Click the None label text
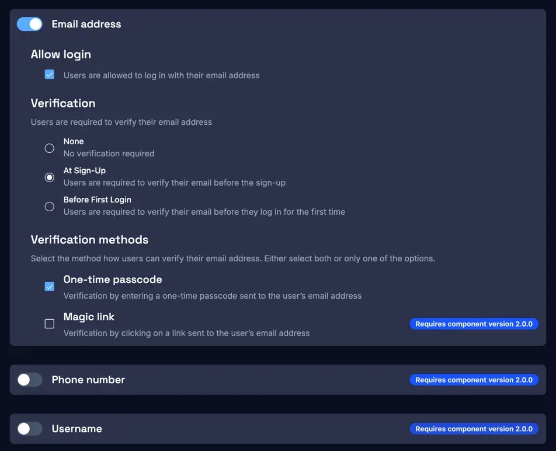This screenshot has width=556, height=451. [74, 141]
